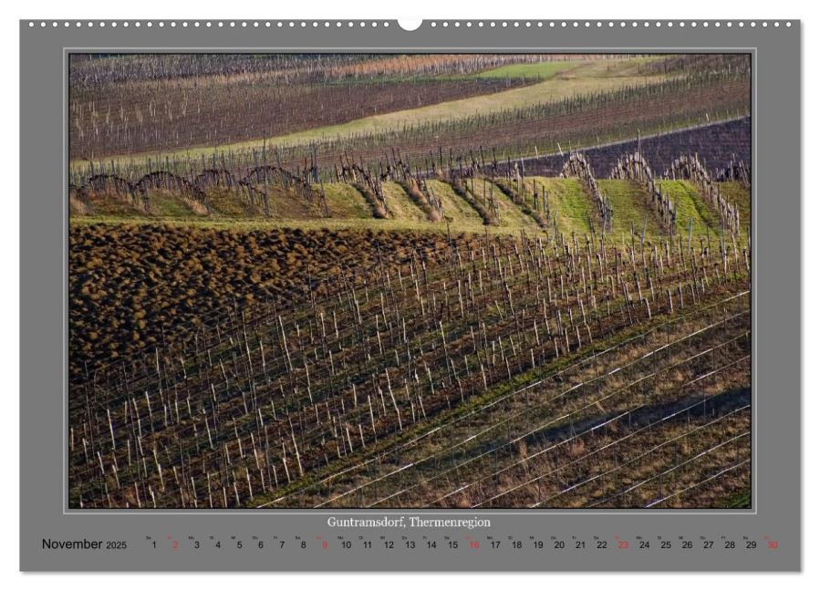This screenshot has width=820, height=591.
Task: Select day 12 in the calendar strip
Action: (389, 545)
